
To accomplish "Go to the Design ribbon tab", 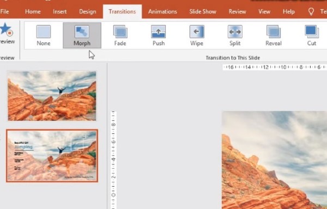I will coord(87,11).
